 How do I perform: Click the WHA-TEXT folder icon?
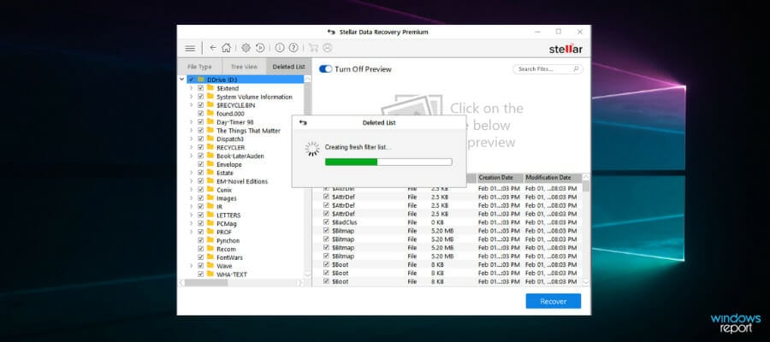(x=210, y=274)
